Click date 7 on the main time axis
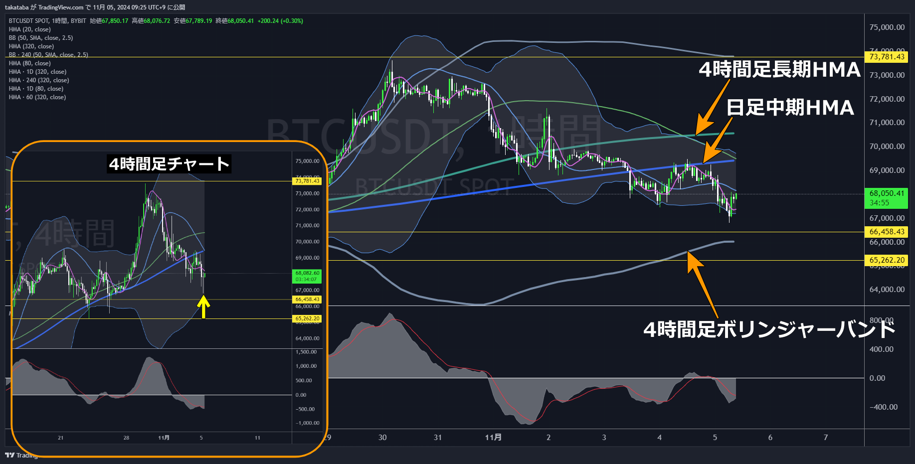The width and height of the screenshot is (915, 464). (x=826, y=438)
